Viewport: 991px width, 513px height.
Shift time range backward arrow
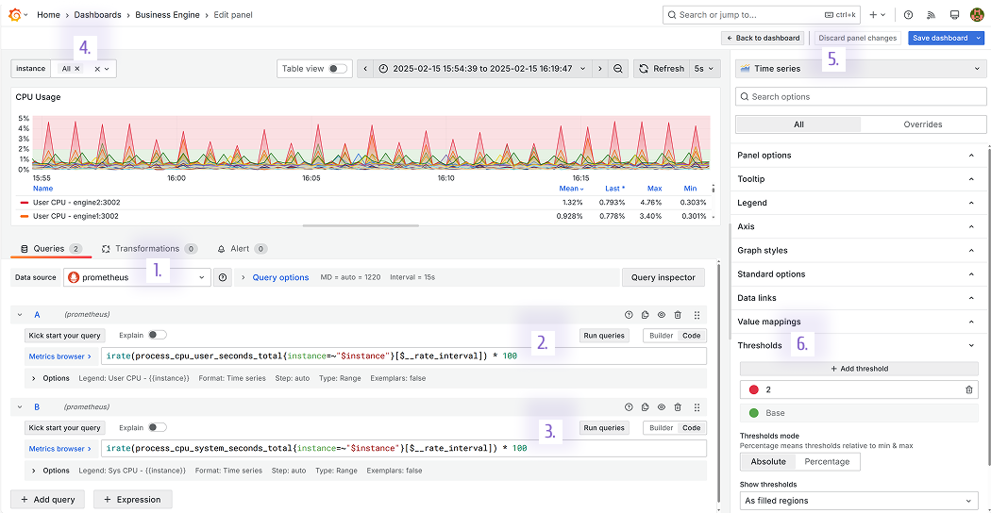365,68
